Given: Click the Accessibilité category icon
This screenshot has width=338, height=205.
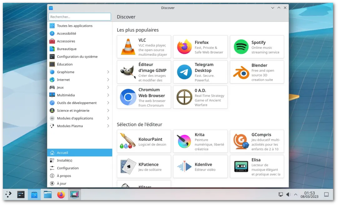Looking at the screenshot, I should (x=52, y=33).
